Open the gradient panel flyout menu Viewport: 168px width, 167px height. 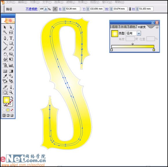[x=157, y=27]
